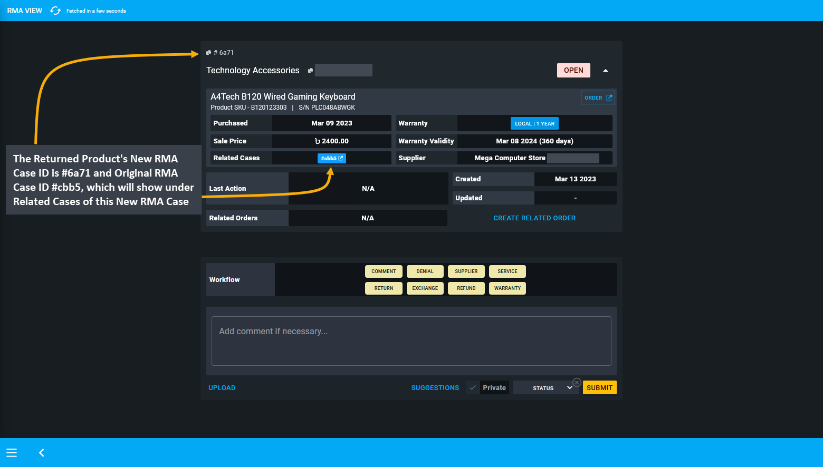Image resolution: width=823 pixels, height=467 pixels.
Task: Click the refresh sync icon in header
Action: 55,11
